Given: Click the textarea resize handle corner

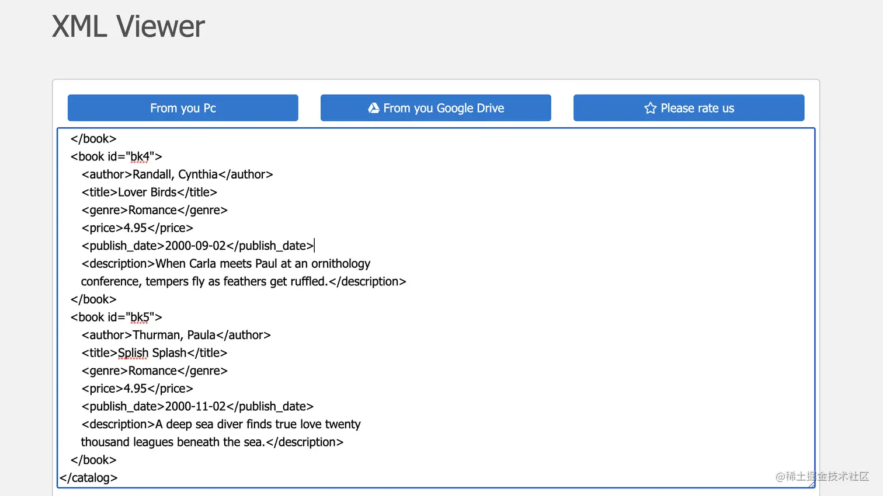Looking at the screenshot, I should pyautogui.click(x=811, y=484).
